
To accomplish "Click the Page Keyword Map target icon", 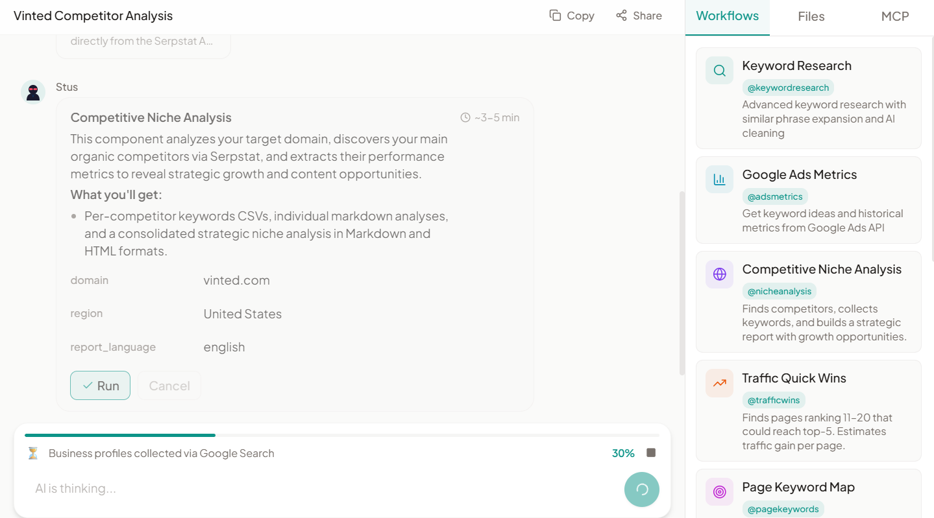I will pos(719,492).
